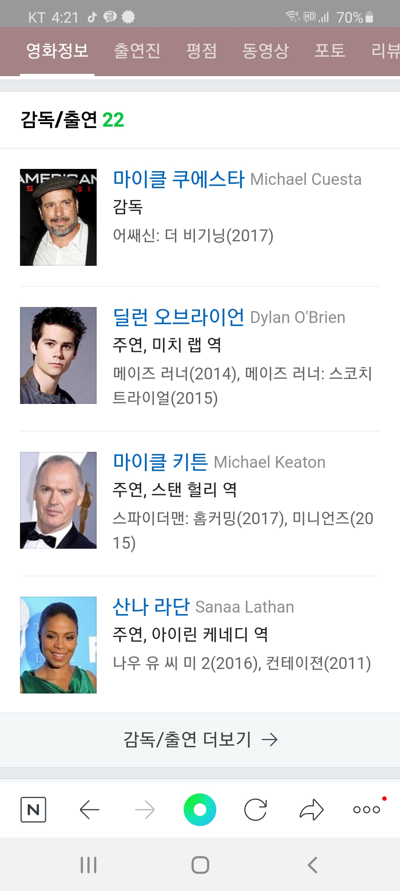Switch to the 출연진 tab
The height and width of the screenshot is (891, 400).
pos(137,51)
